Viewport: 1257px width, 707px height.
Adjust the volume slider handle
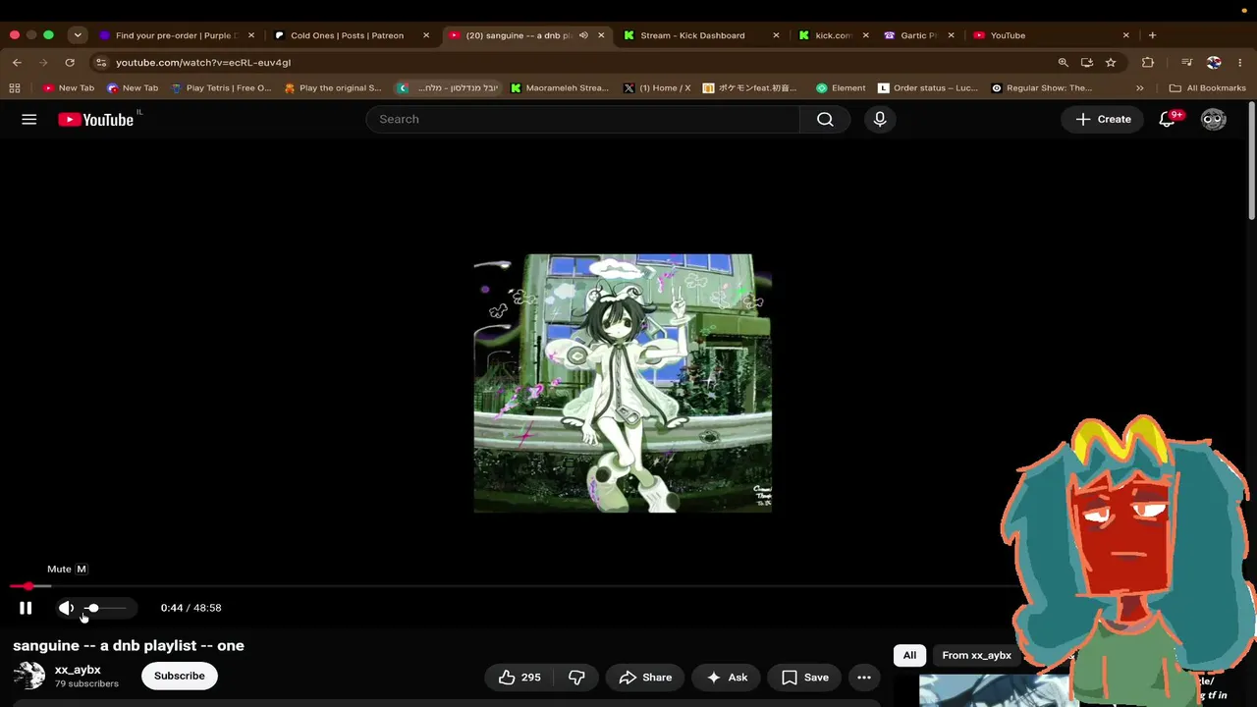pos(92,608)
